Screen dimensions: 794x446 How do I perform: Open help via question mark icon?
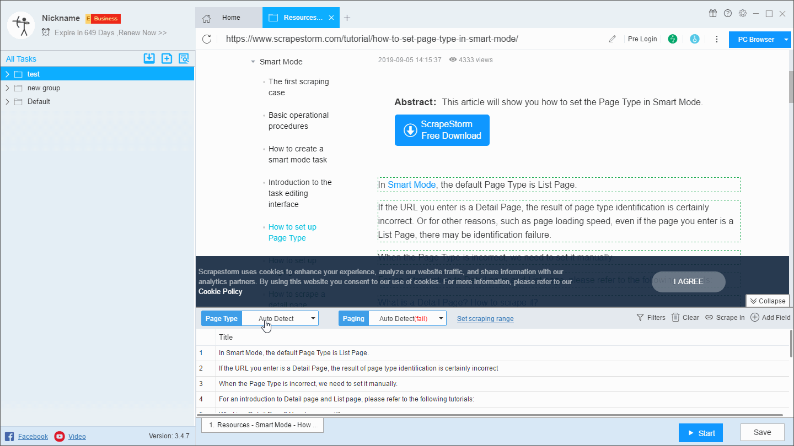728,13
